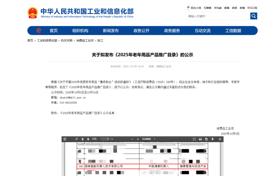
Task: Zoom out with the minus icon
Action: (132, 139)
